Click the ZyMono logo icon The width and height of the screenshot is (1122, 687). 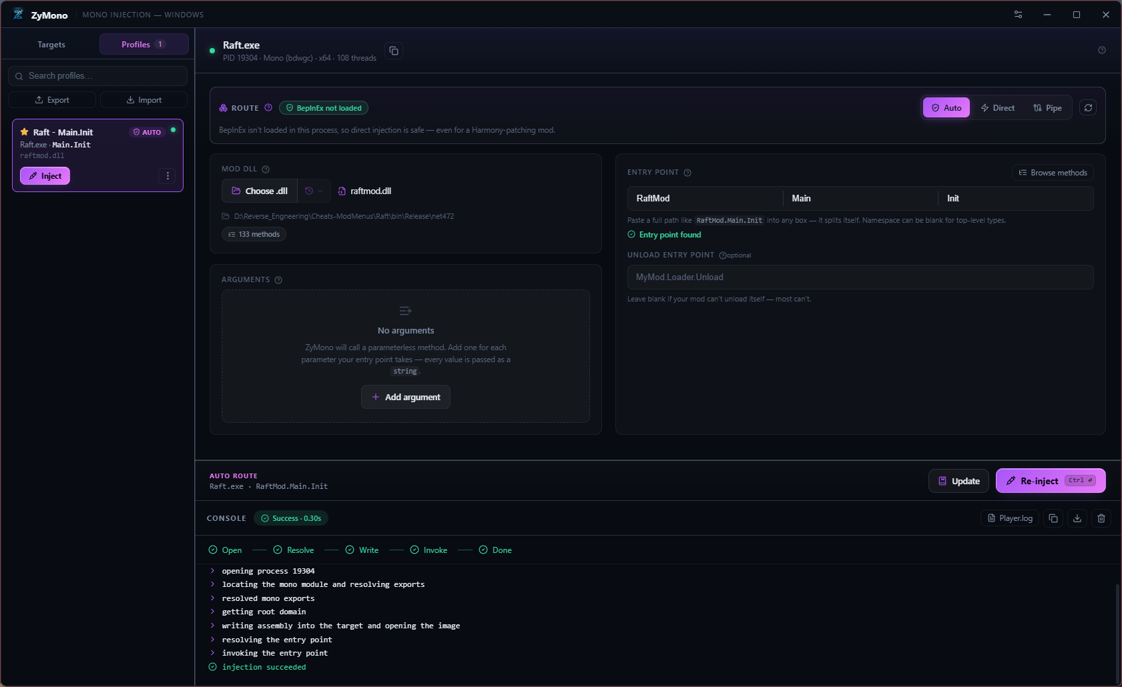[x=18, y=15]
